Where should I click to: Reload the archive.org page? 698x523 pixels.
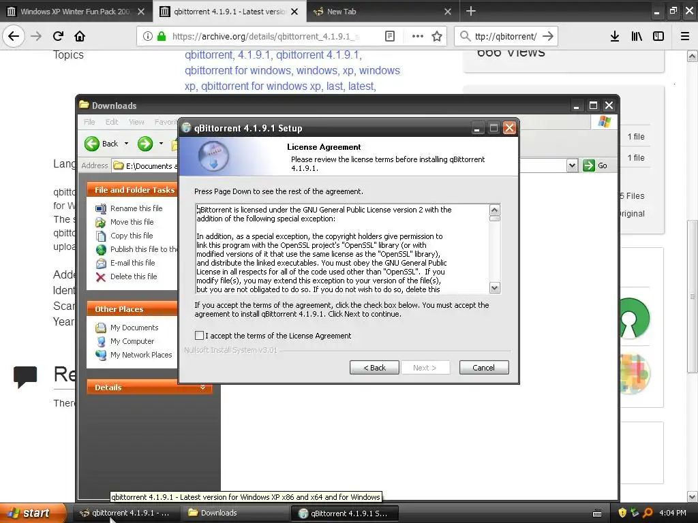58,36
